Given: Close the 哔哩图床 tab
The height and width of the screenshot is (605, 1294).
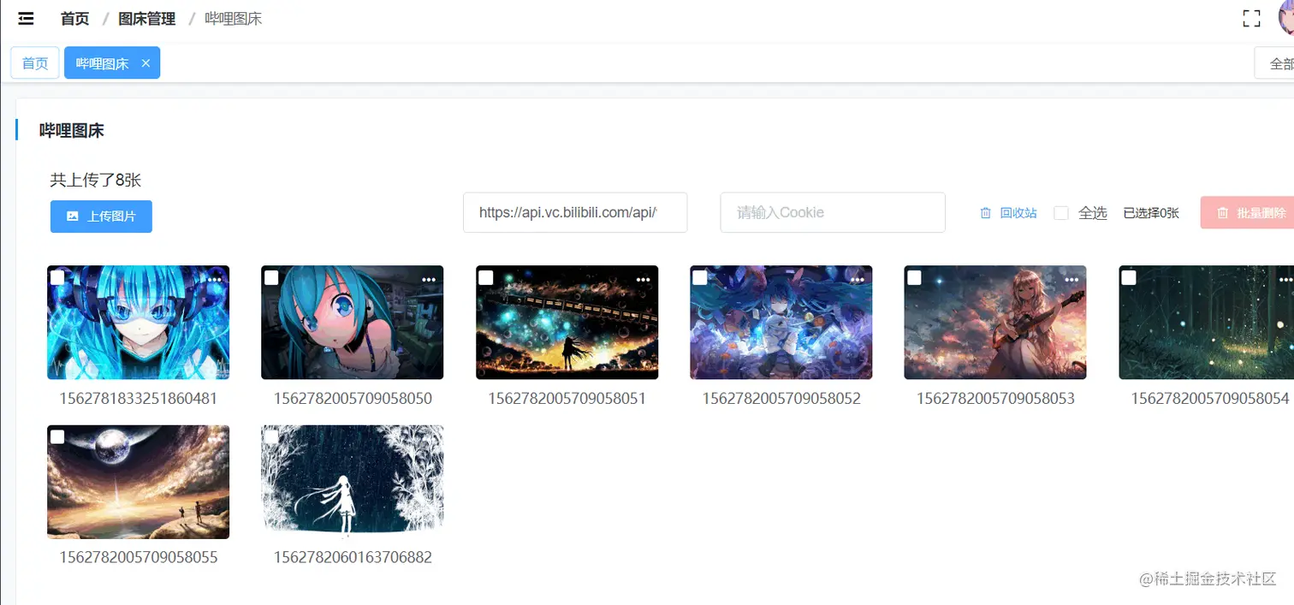Looking at the screenshot, I should click(x=145, y=63).
